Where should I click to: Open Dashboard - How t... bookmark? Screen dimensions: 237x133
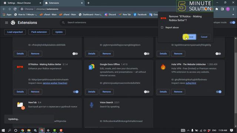tap(90, 15)
